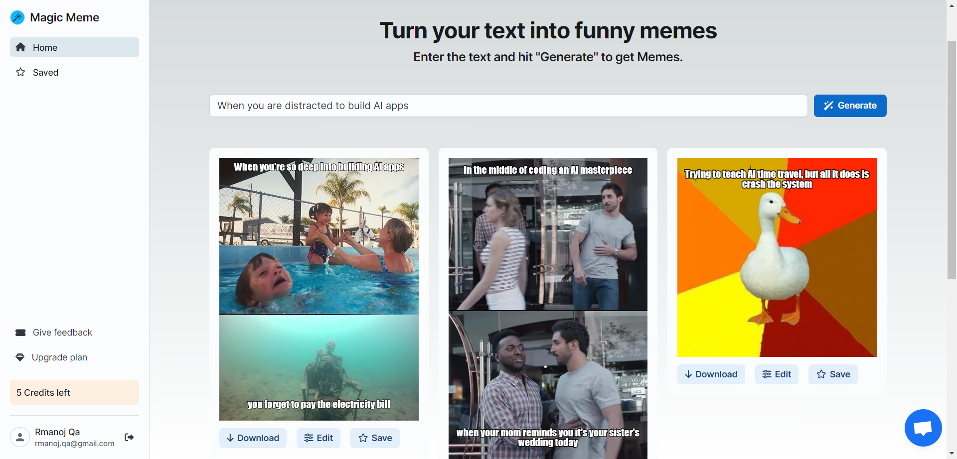Open Give feedback

pyautogui.click(x=74, y=333)
